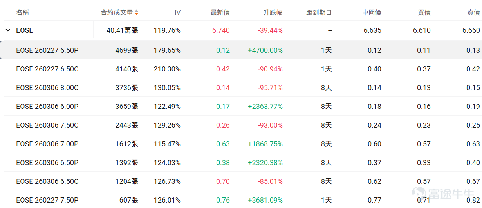Select option EOSE 260227 6.50P
Image resolution: width=482 pixels, height=208 pixels.
point(47,50)
